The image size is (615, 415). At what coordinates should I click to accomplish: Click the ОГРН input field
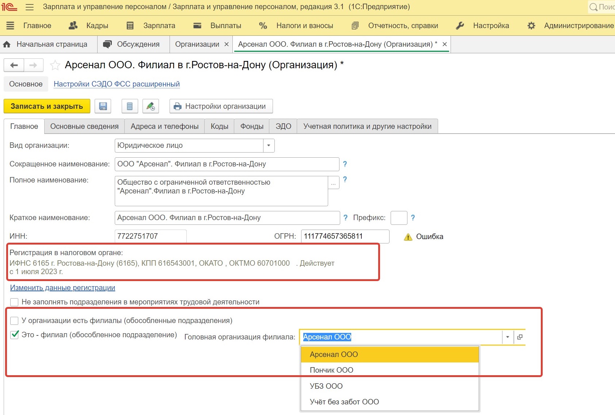[x=345, y=236]
